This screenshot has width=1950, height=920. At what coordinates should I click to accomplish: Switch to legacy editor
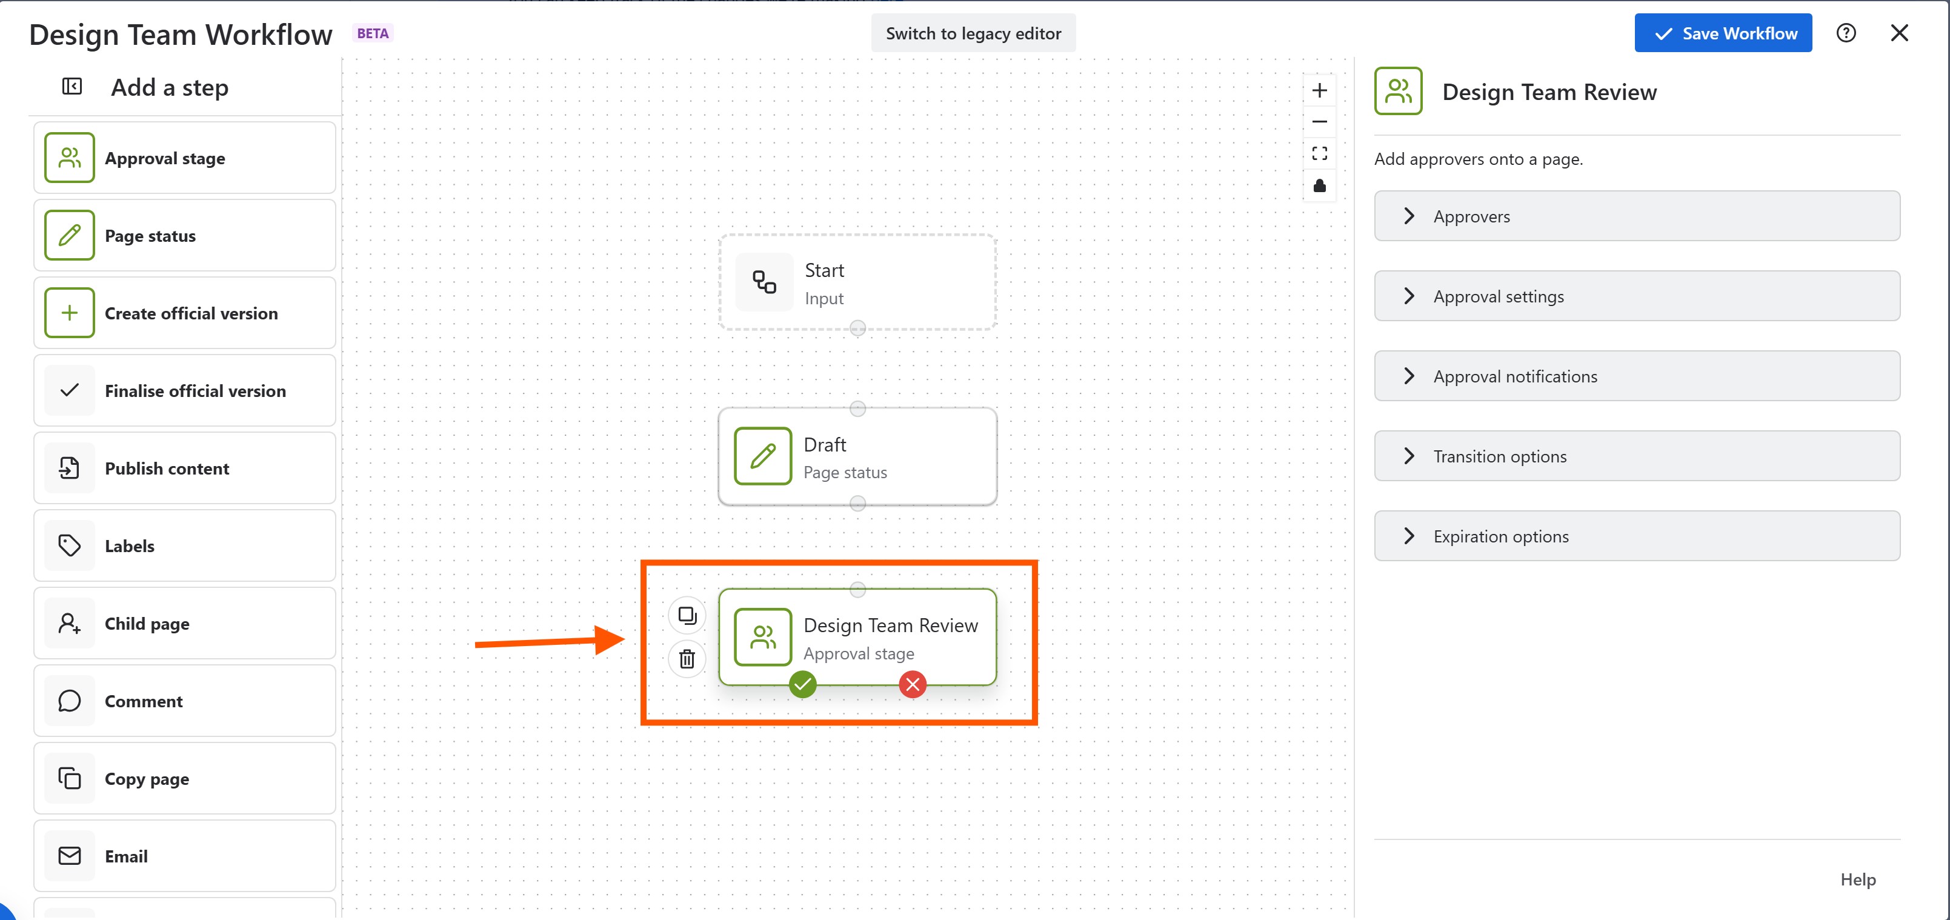click(973, 33)
